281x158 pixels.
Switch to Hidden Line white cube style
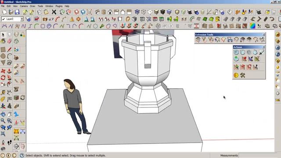[x=150, y=12]
